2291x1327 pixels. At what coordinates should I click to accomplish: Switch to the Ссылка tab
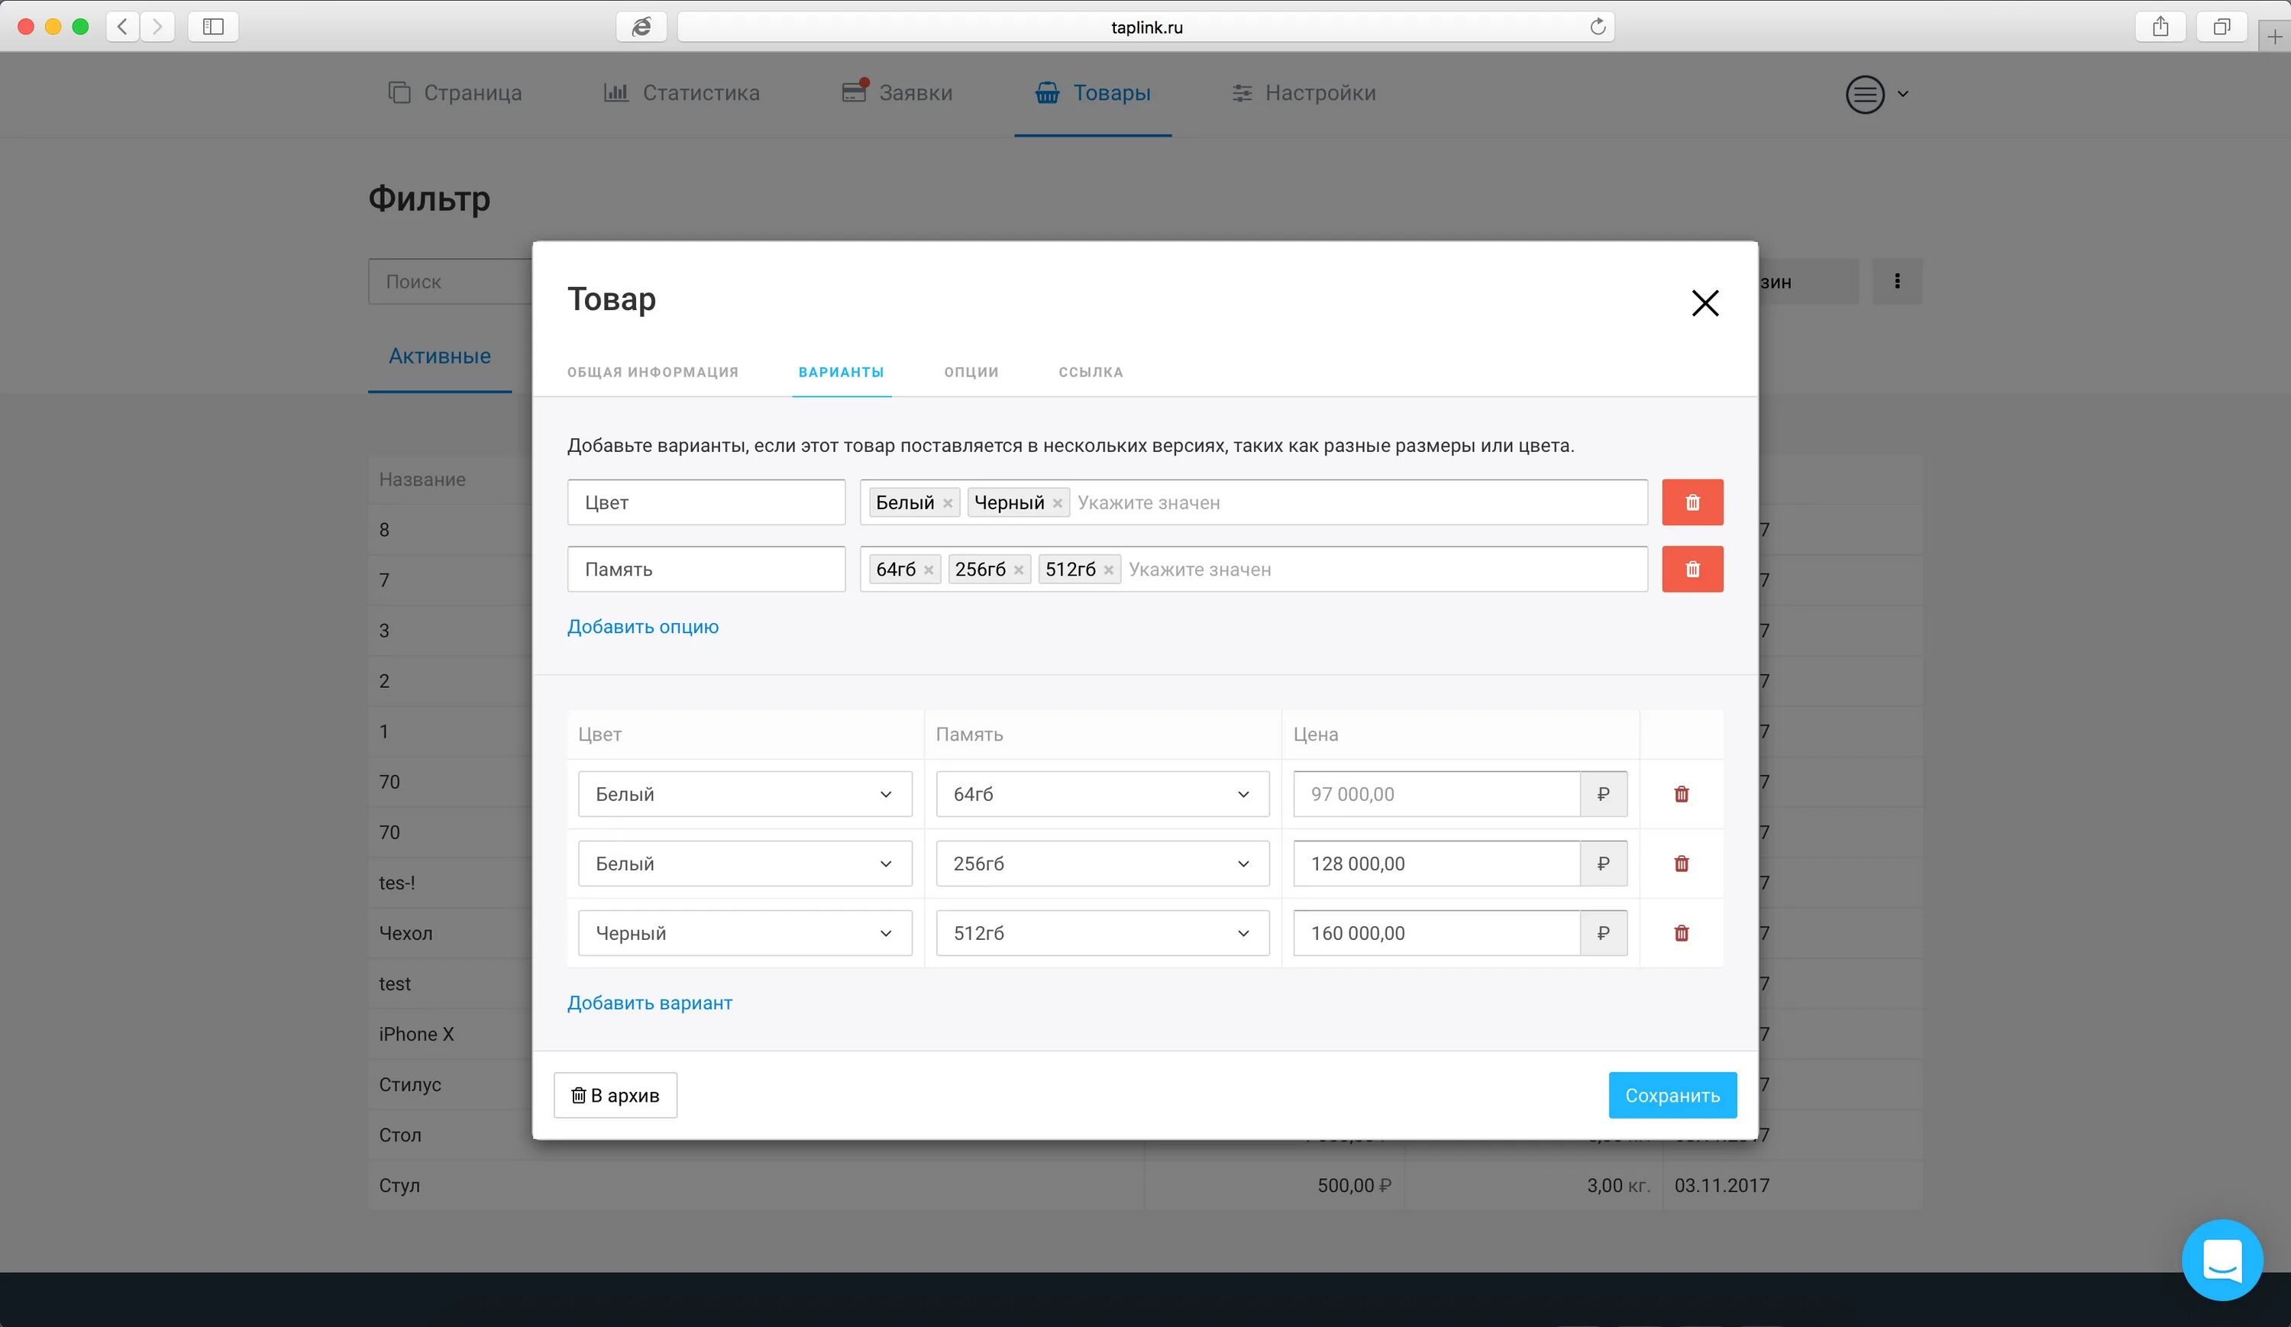pos(1090,372)
